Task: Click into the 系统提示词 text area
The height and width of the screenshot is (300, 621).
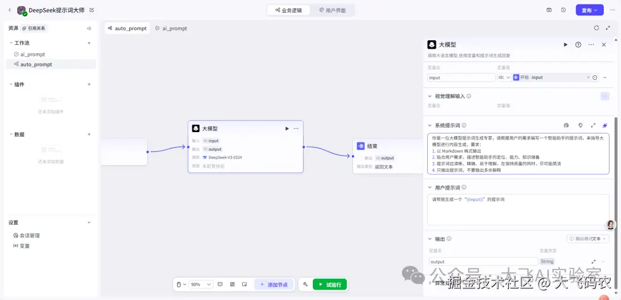Action: 519,154
